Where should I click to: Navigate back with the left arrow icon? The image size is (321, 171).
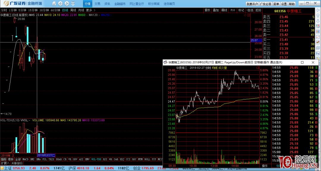click(60, 4)
